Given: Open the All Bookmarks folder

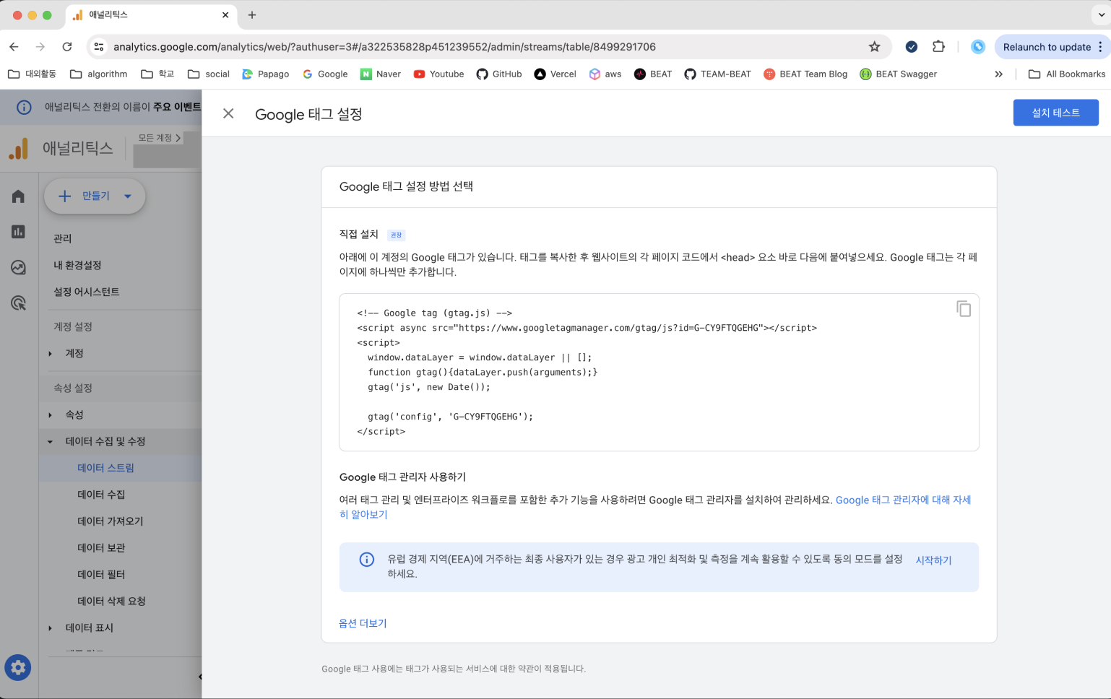Looking at the screenshot, I should tap(1066, 74).
